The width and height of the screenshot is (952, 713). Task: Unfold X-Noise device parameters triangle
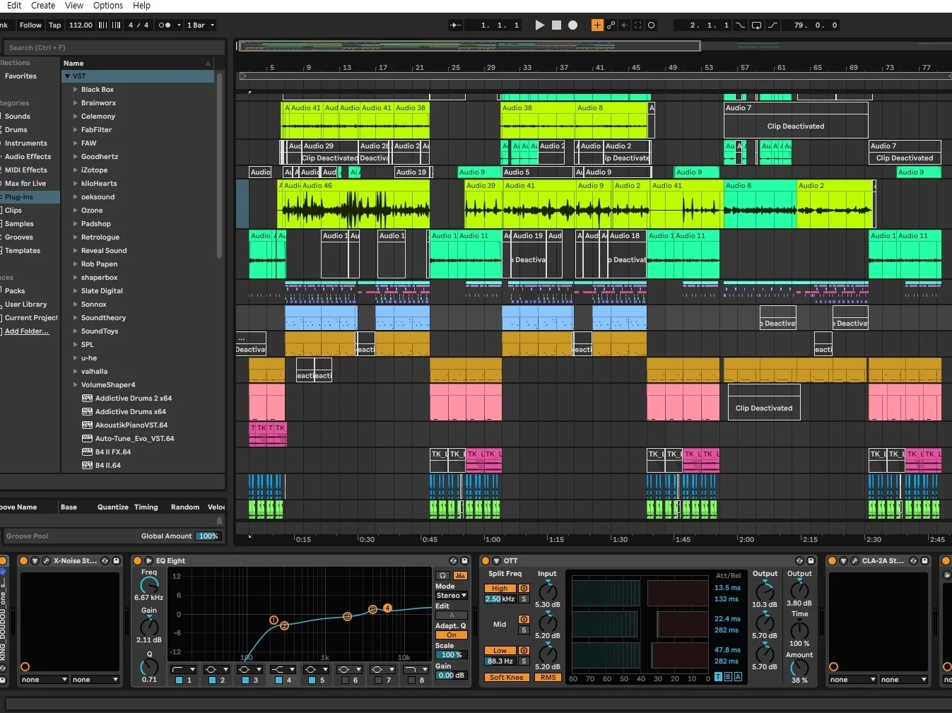click(x=35, y=560)
